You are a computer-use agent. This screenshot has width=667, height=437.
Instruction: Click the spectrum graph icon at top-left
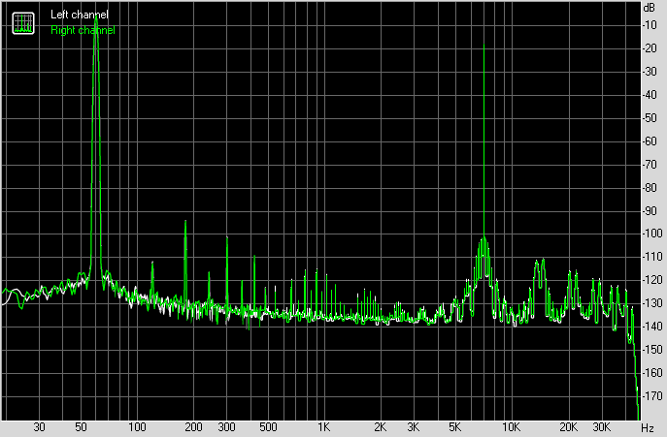click(x=23, y=23)
